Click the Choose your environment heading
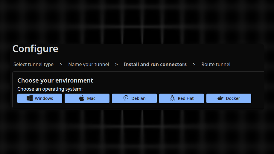Image resolution: width=274 pixels, height=154 pixels. click(55, 80)
